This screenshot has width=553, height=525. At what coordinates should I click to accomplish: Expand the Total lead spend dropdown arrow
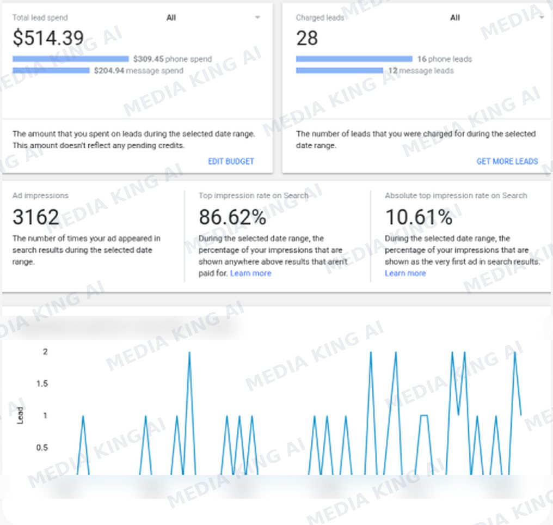(x=257, y=17)
